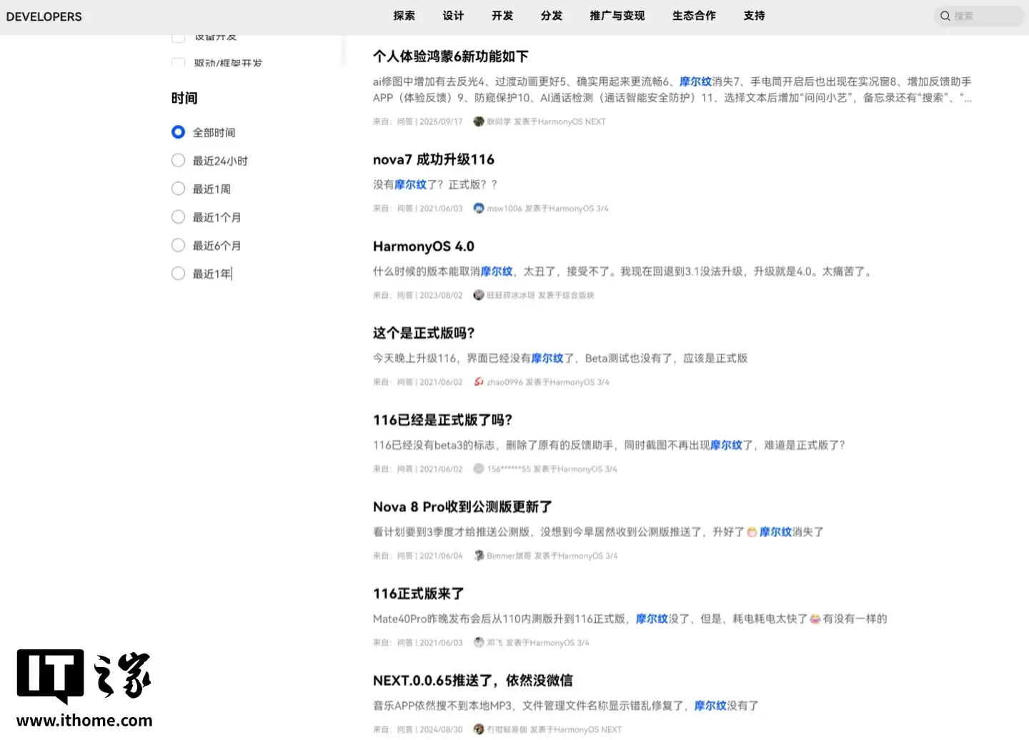Image resolution: width=1029 pixels, height=740 pixels.
Task: Click msw1006's avatar icon
Action: point(479,208)
